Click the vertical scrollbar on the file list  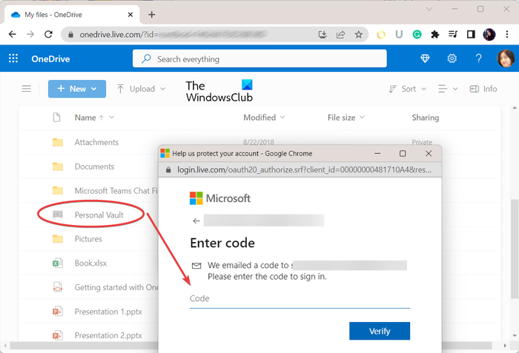click(x=515, y=248)
